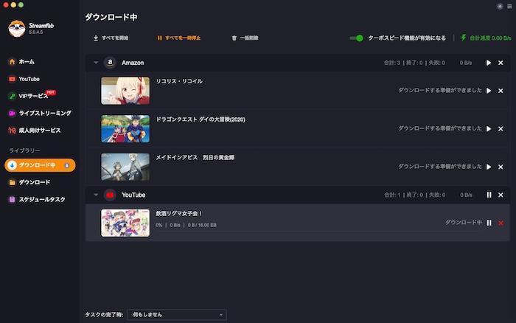Pause the YouTube group downloads
This screenshot has width=516, height=323.
489,195
